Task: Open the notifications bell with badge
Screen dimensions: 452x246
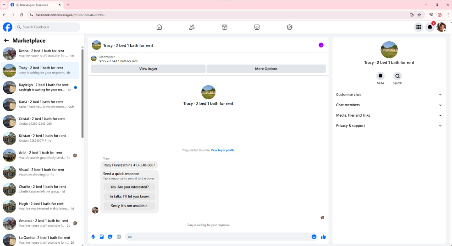Action: coord(430,27)
